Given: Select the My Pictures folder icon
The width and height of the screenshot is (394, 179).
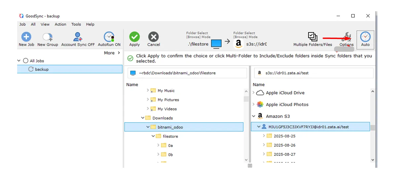Looking at the screenshot, I should pos(153,99).
